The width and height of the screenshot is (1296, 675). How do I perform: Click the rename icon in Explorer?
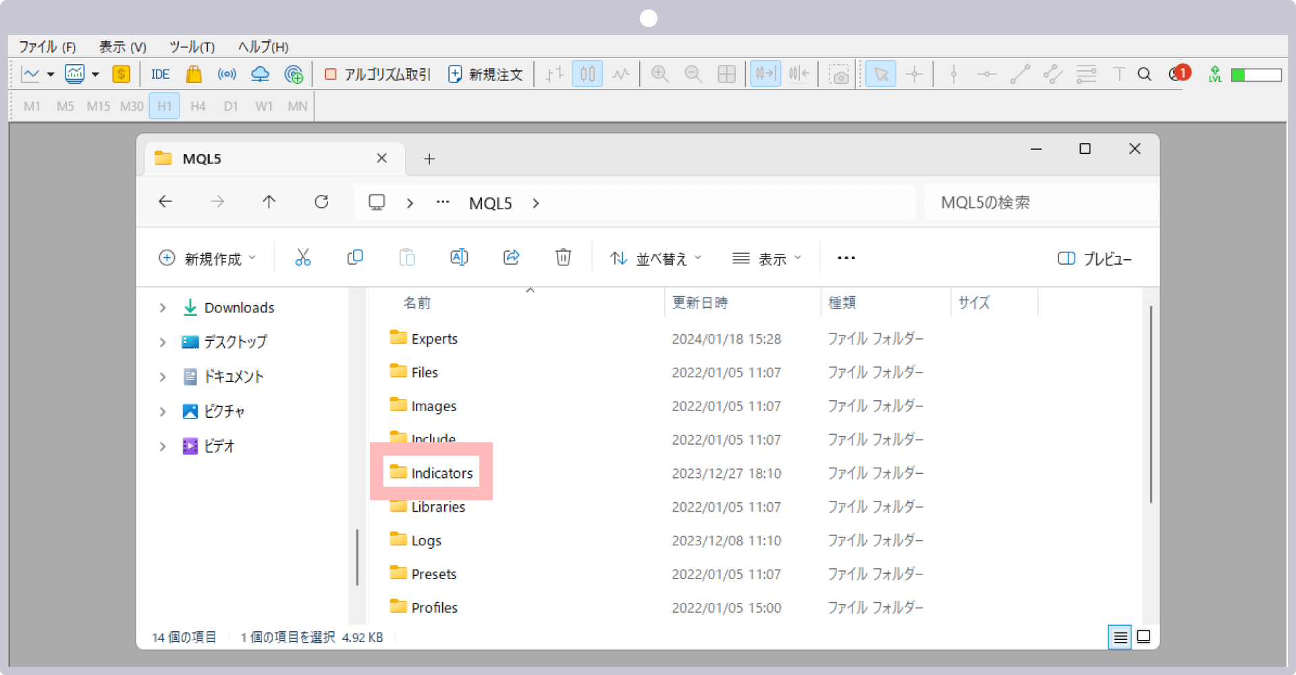pos(459,257)
